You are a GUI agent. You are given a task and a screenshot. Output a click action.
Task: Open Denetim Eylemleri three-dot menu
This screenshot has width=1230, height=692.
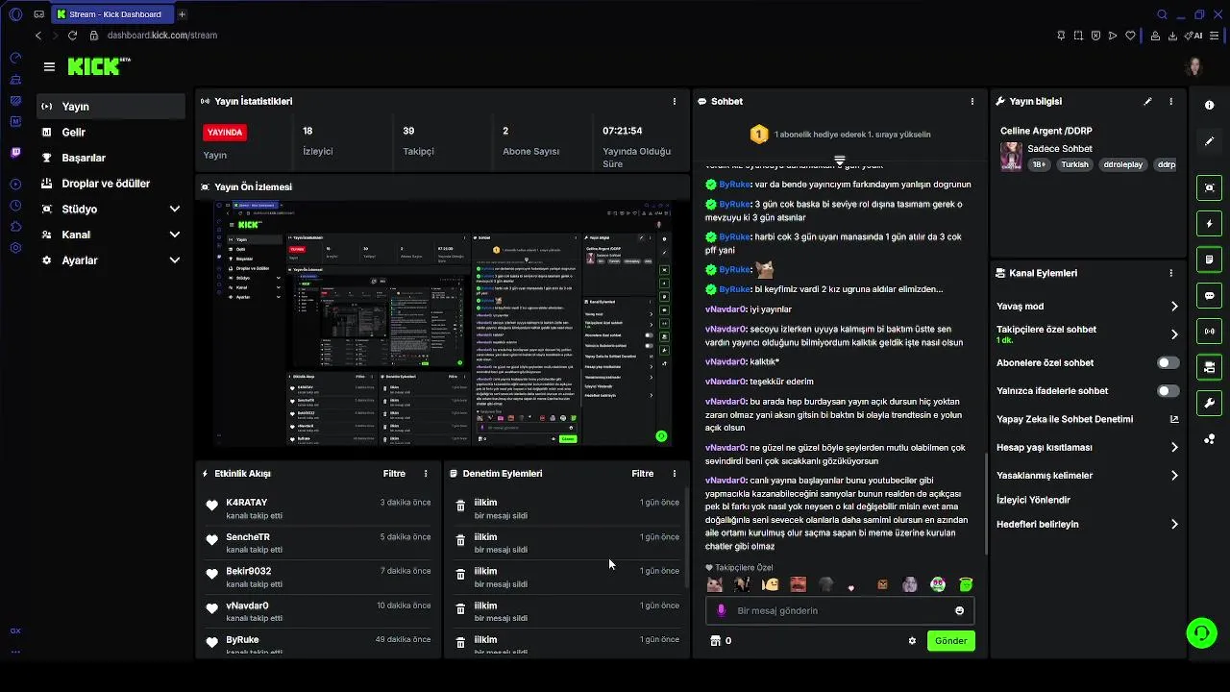click(674, 474)
